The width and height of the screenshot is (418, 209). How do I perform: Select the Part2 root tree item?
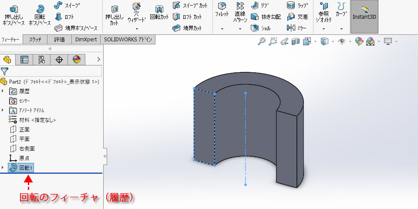click(x=50, y=81)
